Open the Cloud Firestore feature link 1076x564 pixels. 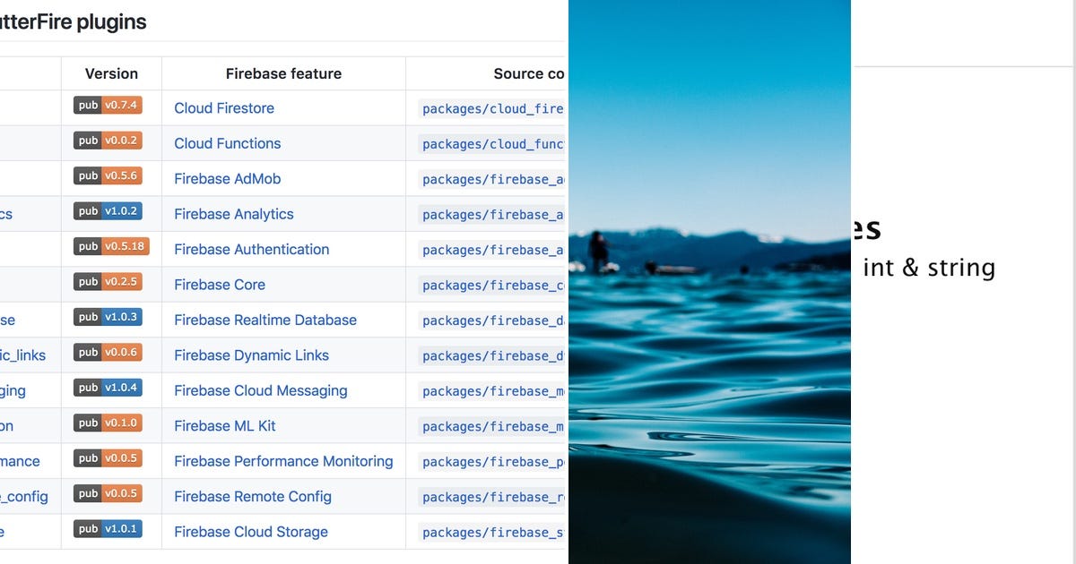click(223, 107)
